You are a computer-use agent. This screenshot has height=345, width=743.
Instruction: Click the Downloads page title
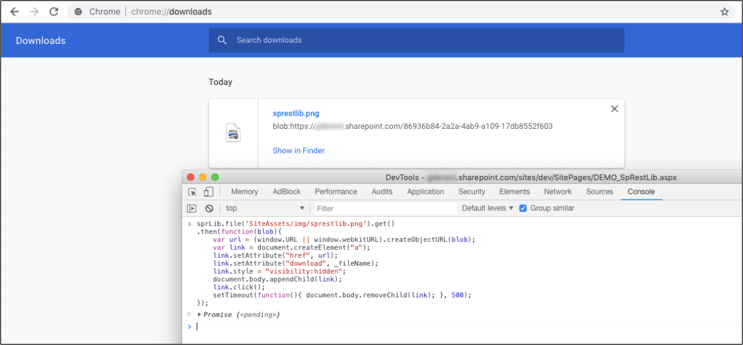41,41
